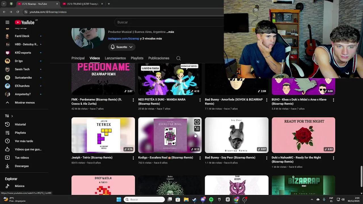Open the browser tab list dropdown arrow

4,4
